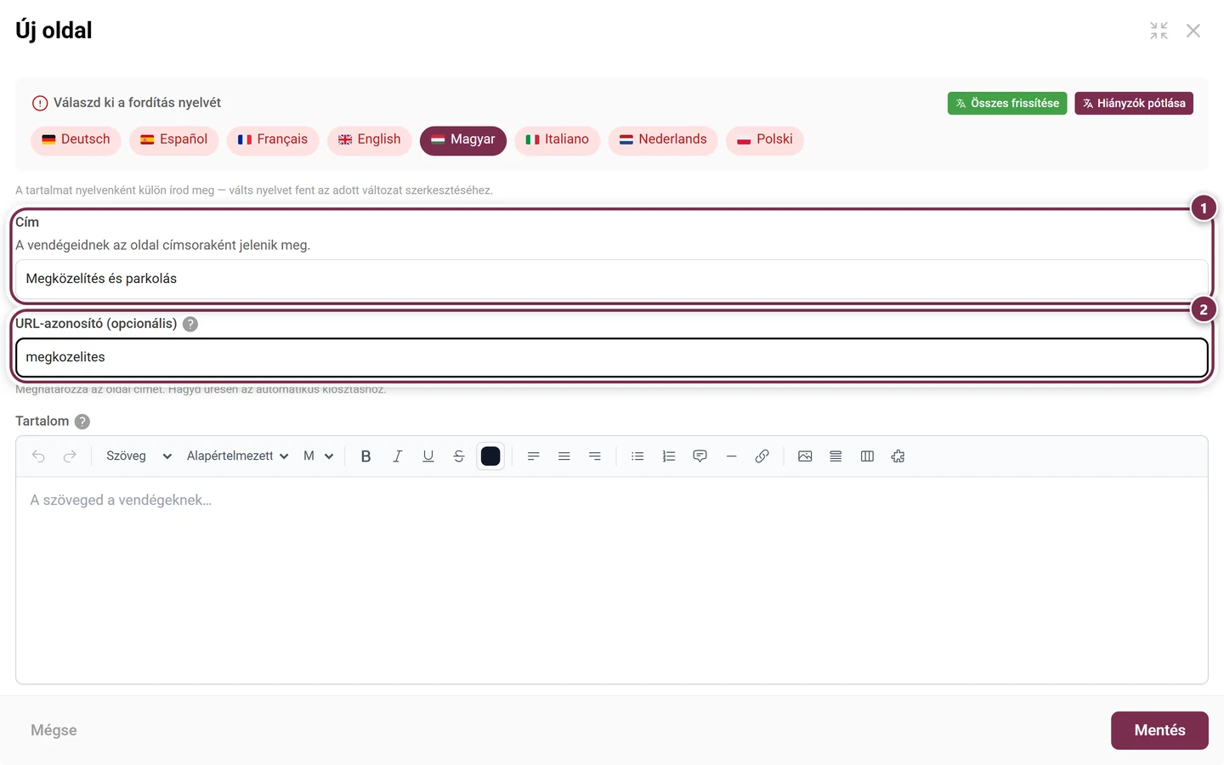1224x765 pixels.
Task: Collapse the dialog with the shrink icon
Action: coord(1159,31)
